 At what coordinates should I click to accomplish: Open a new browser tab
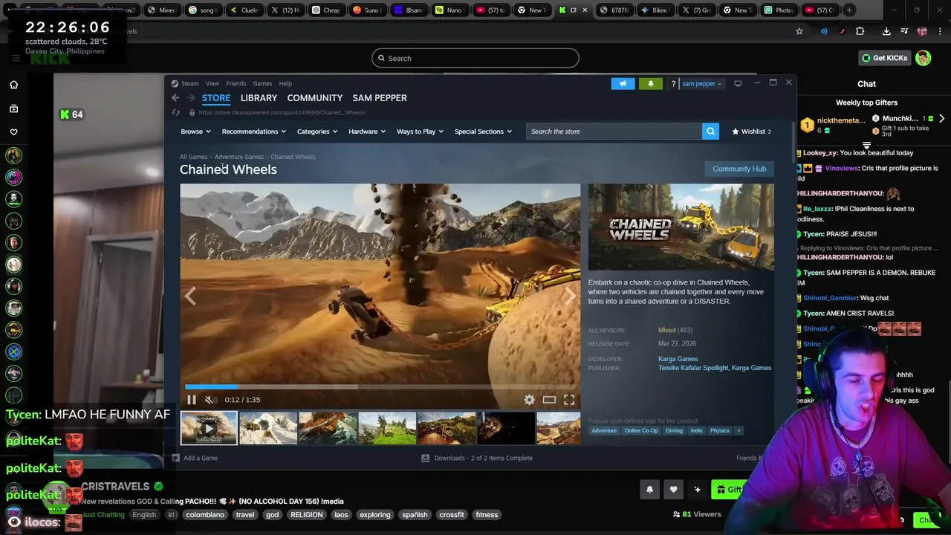[x=849, y=10]
